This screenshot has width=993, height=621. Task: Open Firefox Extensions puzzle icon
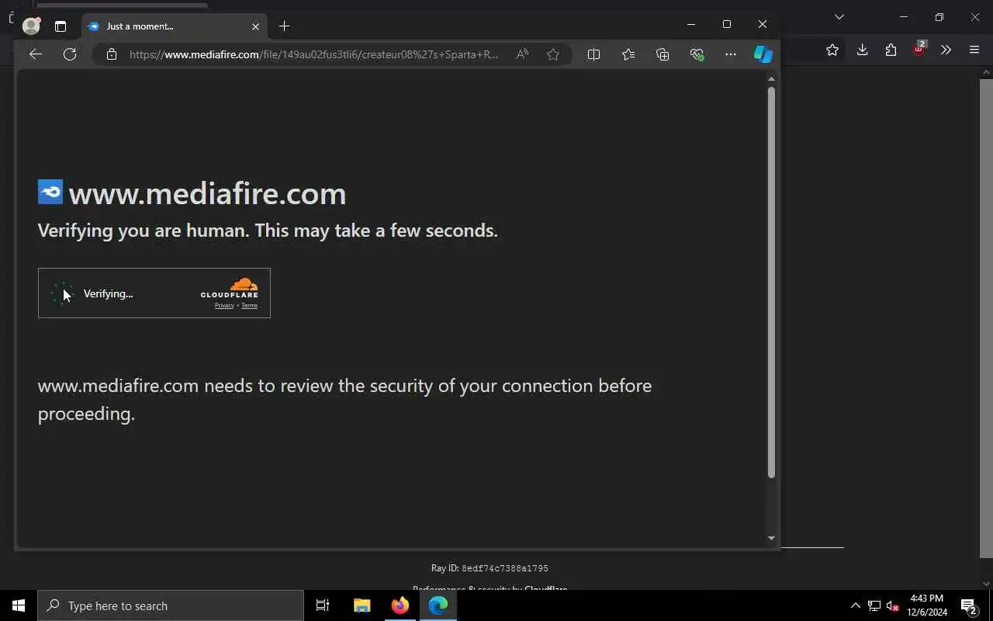pyautogui.click(x=891, y=50)
